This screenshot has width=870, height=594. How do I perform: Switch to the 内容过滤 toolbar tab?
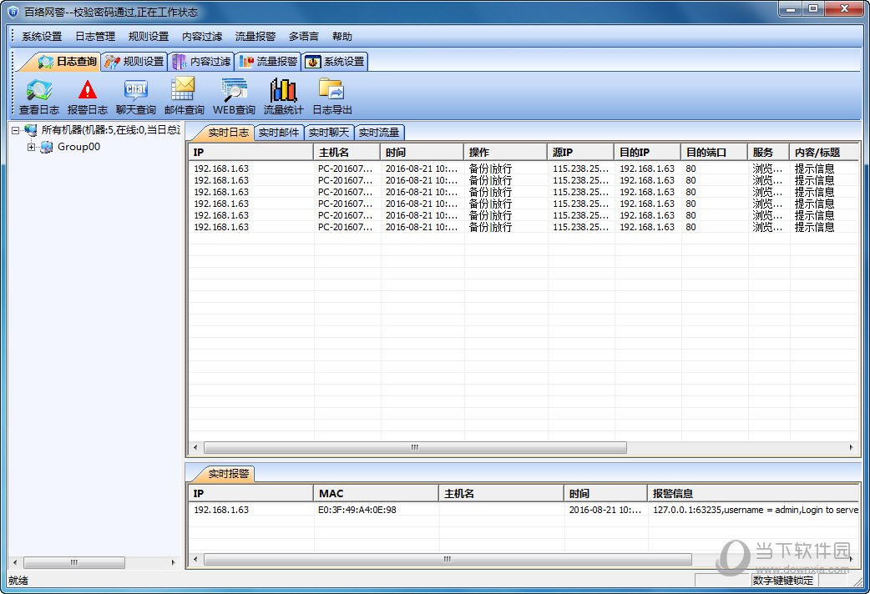click(201, 62)
